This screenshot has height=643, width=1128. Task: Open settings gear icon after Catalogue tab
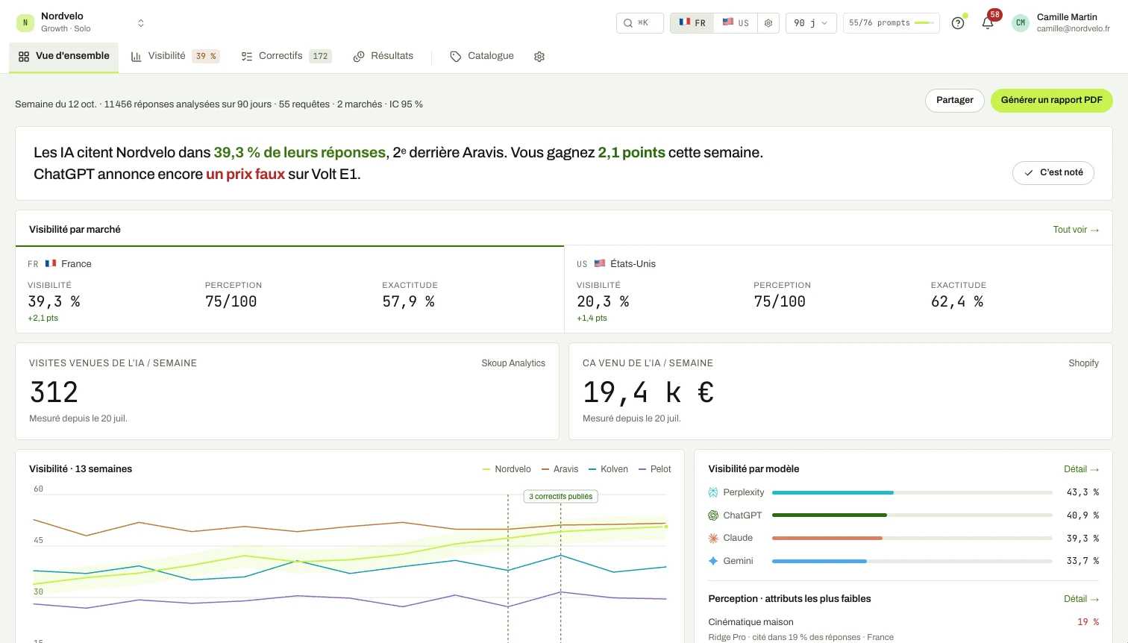tap(539, 57)
